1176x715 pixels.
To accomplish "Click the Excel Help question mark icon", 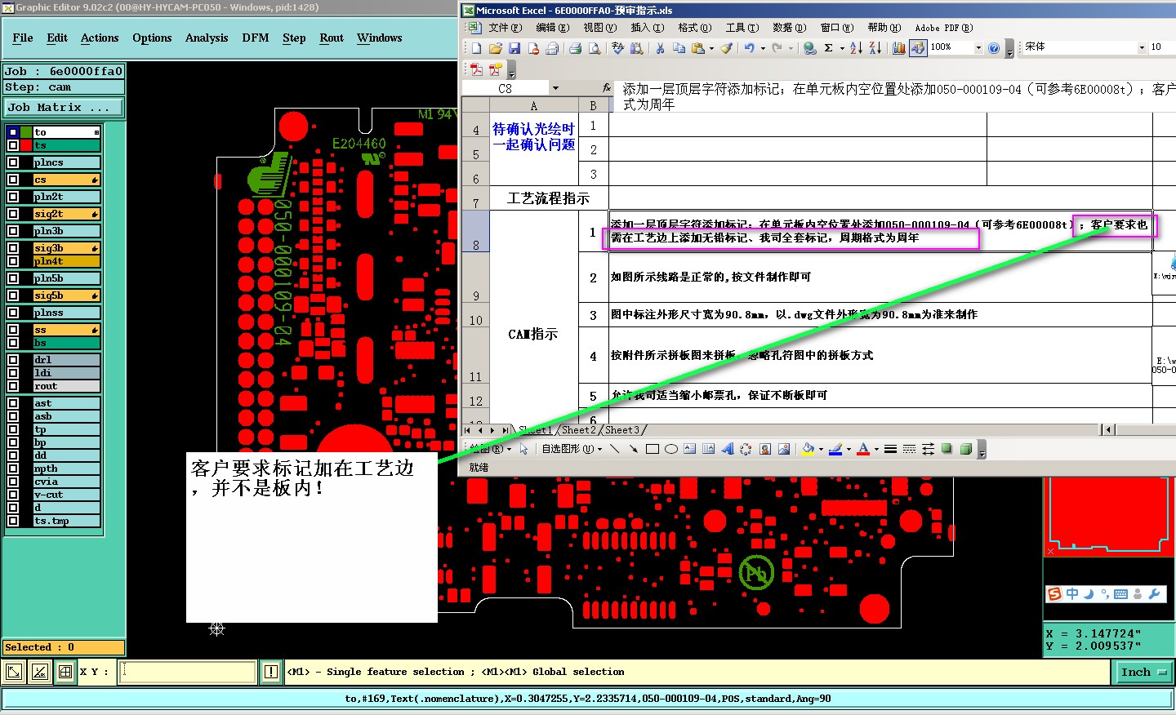I will 994,48.
